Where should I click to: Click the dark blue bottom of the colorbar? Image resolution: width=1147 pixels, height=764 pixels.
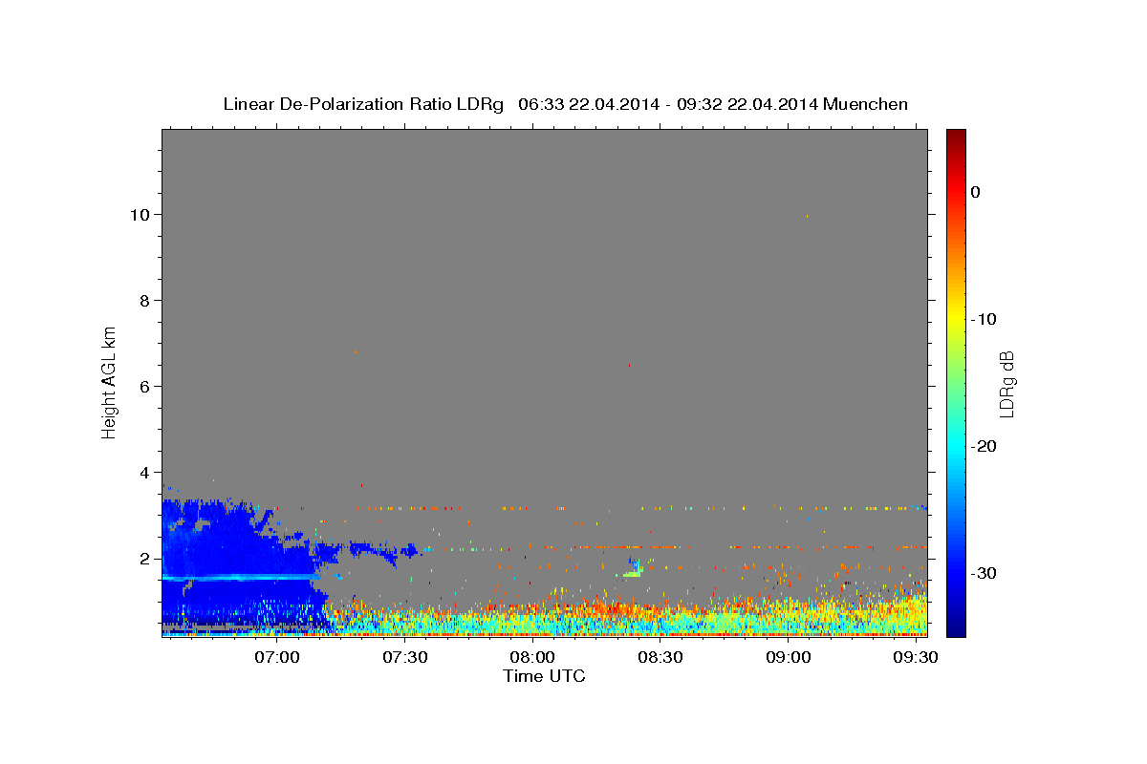click(956, 626)
